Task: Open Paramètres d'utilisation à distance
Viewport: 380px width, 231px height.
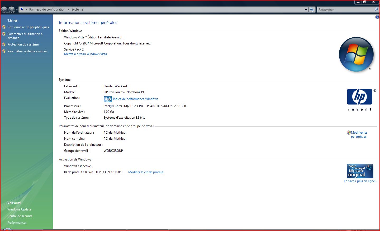Action: [25, 36]
